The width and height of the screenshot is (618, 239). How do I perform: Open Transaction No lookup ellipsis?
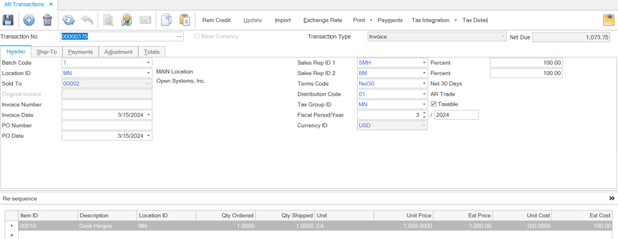179,37
